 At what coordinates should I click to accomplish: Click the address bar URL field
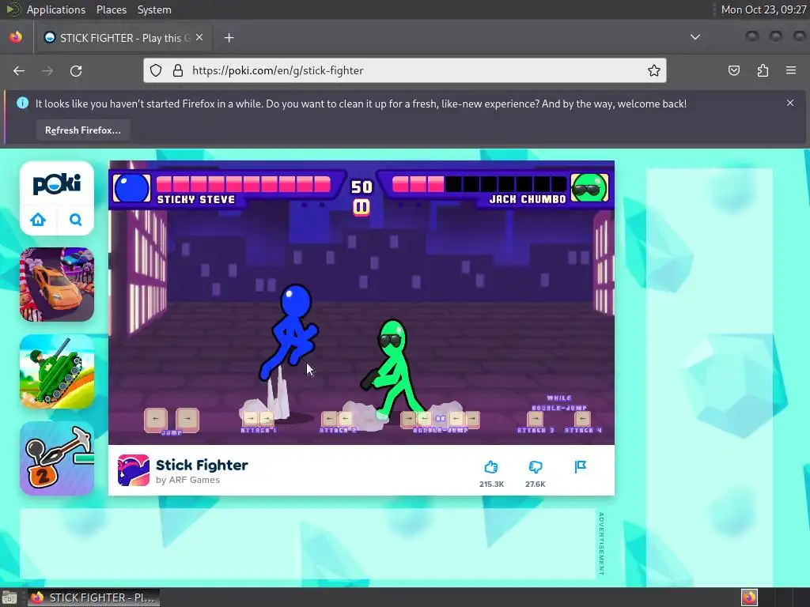[x=405, y=70]
